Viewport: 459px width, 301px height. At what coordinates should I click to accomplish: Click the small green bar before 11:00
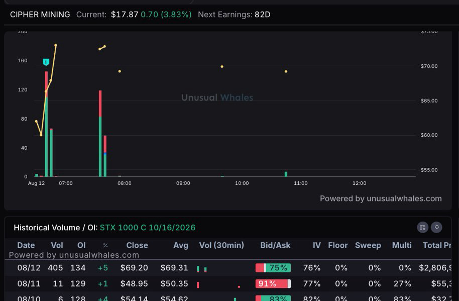click(x=286, y=174)
